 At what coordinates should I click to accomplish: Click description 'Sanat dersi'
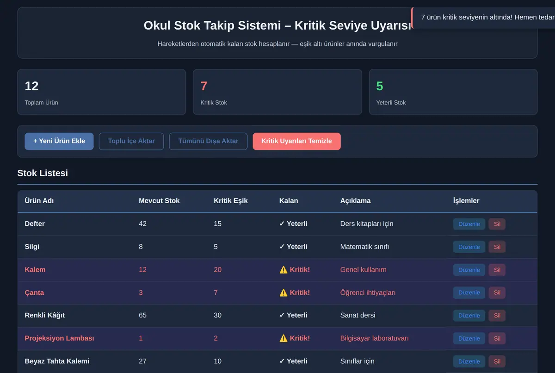point(358,315)
